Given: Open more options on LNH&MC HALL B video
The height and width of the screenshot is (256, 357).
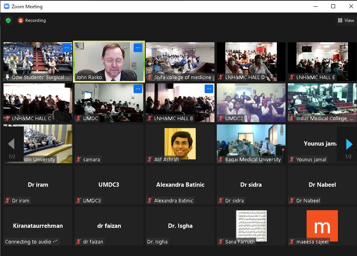Looking at the screenshot, I should [209, 89].
